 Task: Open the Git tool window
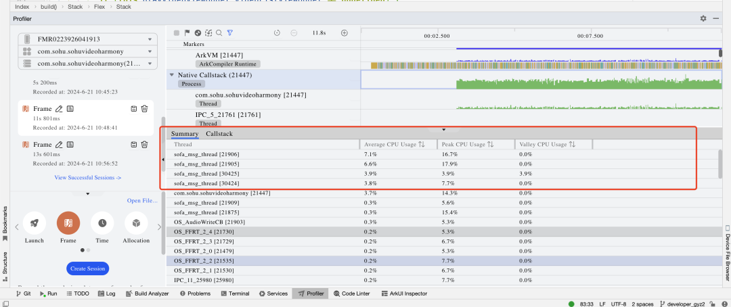[x=23, y=293]
